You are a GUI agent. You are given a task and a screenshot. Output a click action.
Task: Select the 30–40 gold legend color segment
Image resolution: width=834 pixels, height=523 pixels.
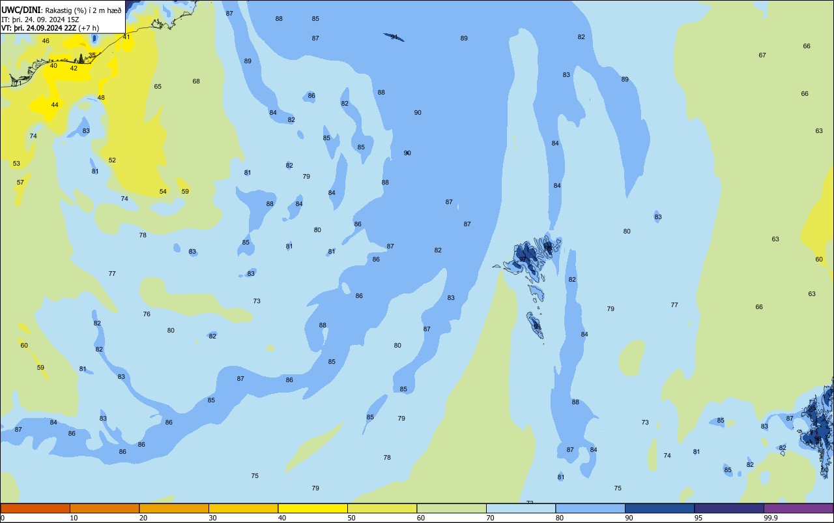(243, 508)
